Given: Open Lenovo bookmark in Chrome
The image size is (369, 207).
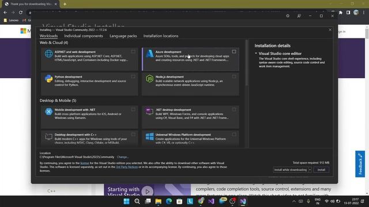Looking at the screenshot, I should tap(11, 21).
